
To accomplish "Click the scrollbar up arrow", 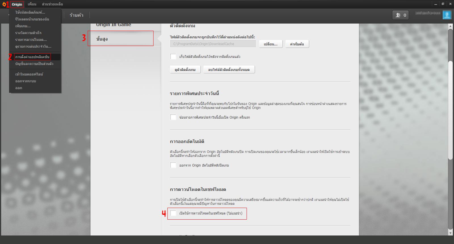I will tap(450, 26).
